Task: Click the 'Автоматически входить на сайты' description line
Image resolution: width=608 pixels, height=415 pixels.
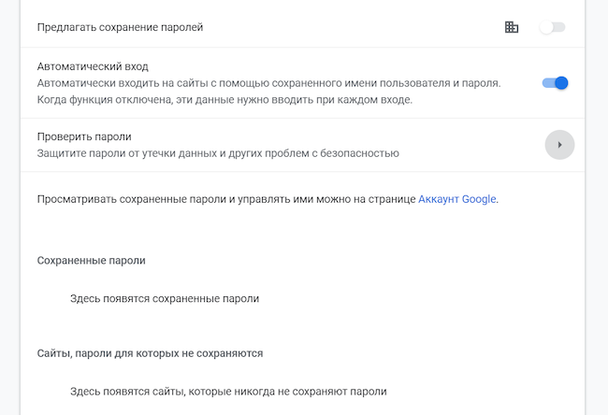Action: point(268,83)
